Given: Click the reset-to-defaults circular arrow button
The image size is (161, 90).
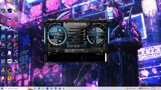Looking at the screenshot, I should pyautogui.click(x=76, y=46).
